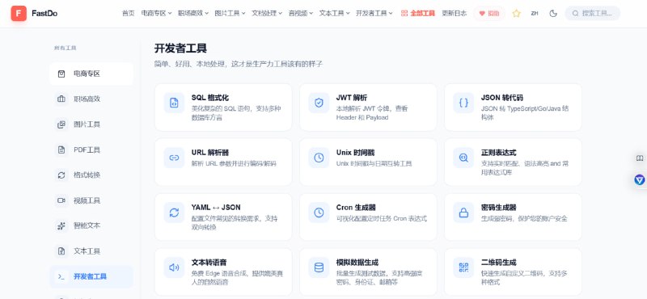Screen dimensions: 647x299
Task: Open the SQL 格式化 tool icon
Action: (x=174, y=103)
